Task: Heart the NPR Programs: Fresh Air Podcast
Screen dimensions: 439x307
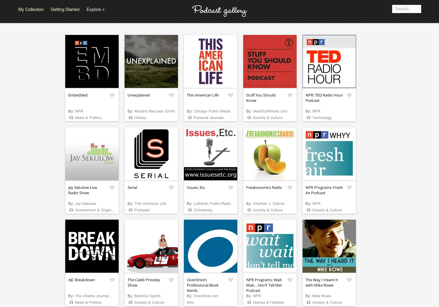Action: pyautogui.click(x=349, y=188)
